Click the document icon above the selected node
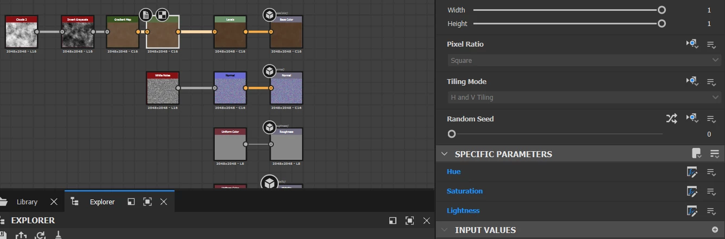 146,15
